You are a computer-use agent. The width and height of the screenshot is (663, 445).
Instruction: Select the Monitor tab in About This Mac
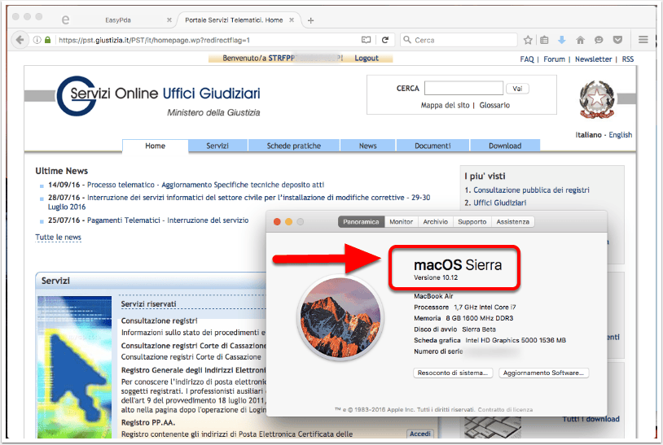401,221
